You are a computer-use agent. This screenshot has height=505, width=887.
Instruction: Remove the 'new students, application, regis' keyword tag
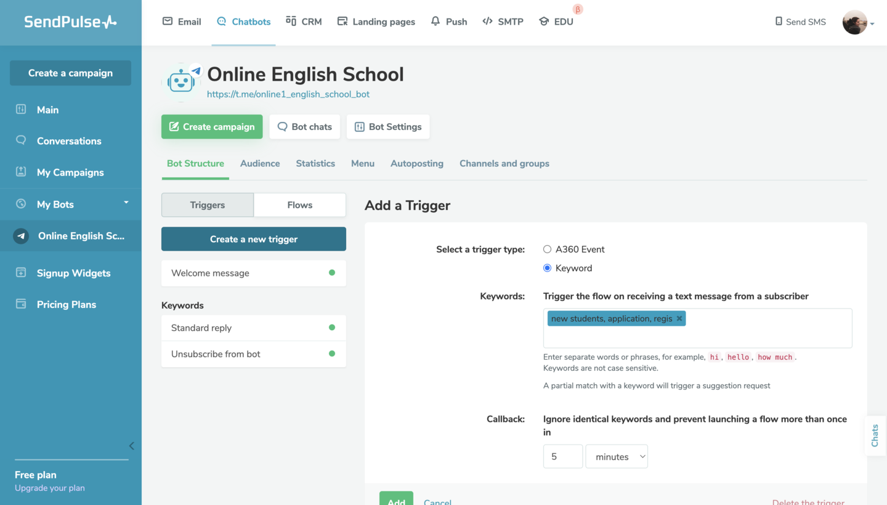point(679,318)
